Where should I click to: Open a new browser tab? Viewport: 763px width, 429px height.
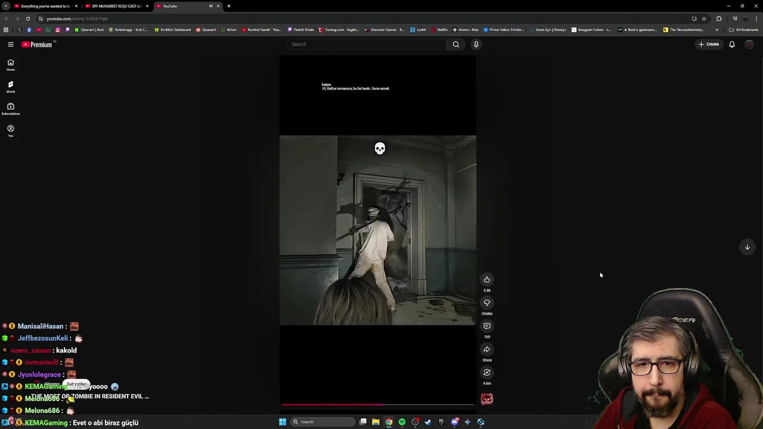click(x=228, y=6)
